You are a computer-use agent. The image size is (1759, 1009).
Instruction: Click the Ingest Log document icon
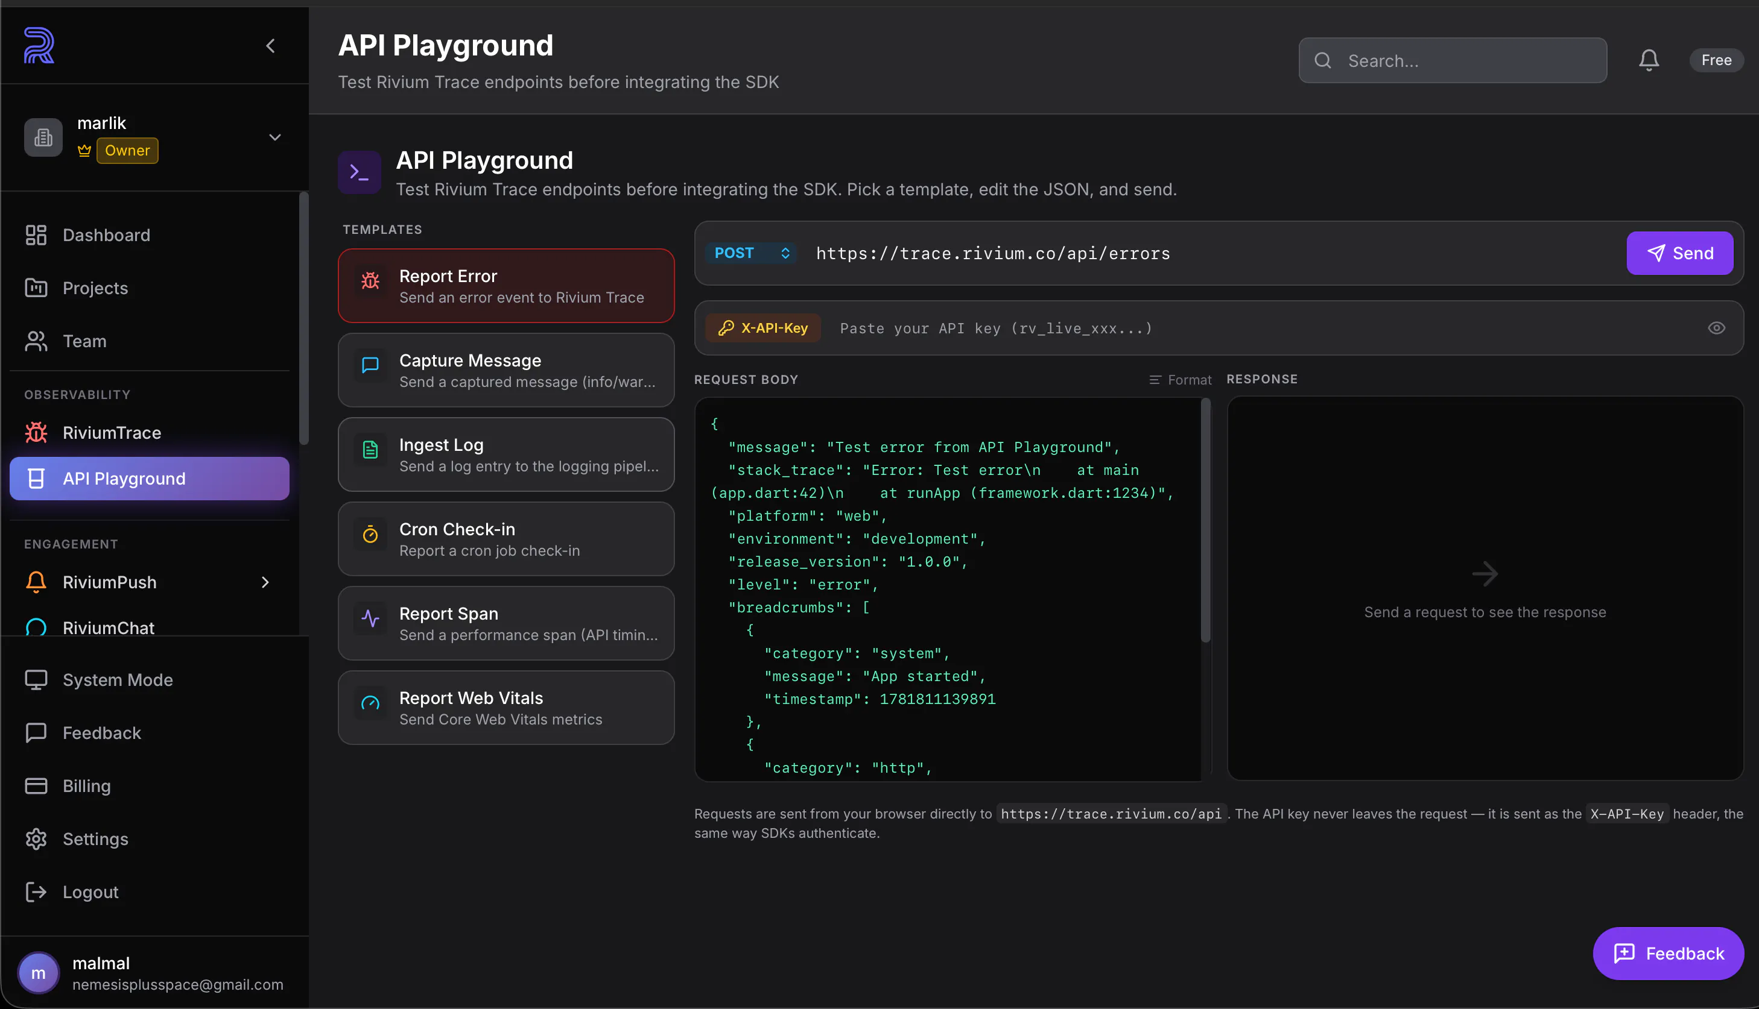(370, 449)
